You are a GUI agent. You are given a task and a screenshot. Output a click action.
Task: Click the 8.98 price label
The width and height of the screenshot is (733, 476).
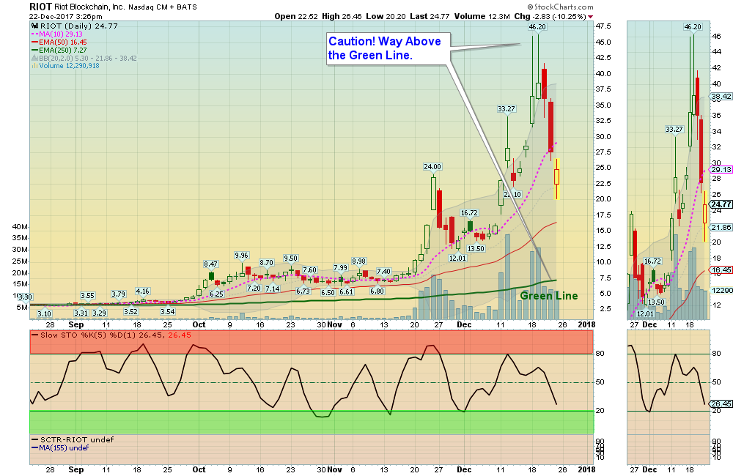point(359,261)
